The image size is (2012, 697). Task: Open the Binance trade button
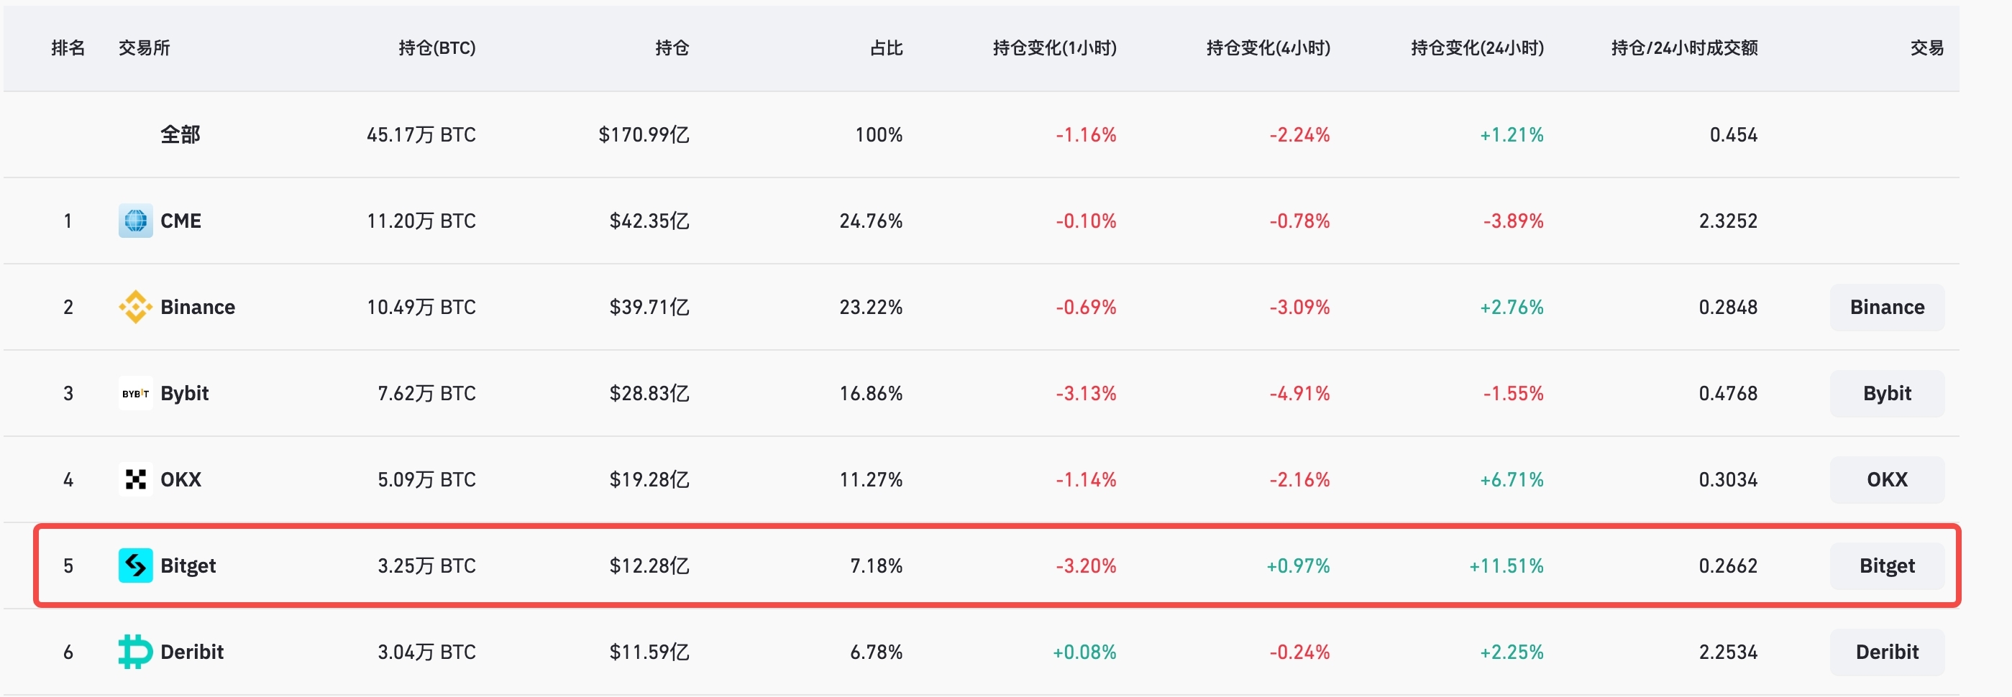coord(1886,308)
